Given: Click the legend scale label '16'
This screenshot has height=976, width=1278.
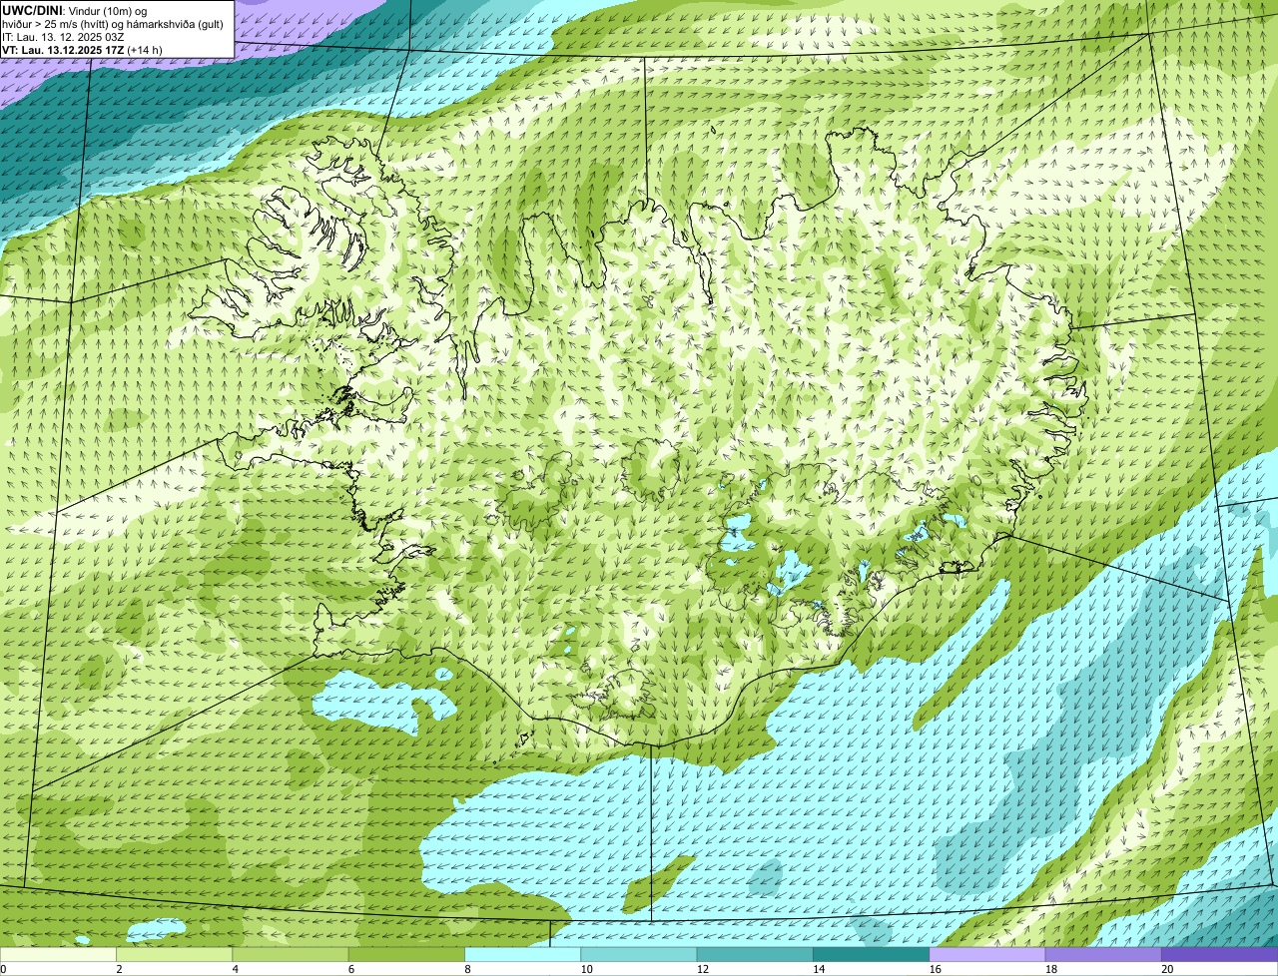Looking at the screenshot, I should click(x=935, y=969).
